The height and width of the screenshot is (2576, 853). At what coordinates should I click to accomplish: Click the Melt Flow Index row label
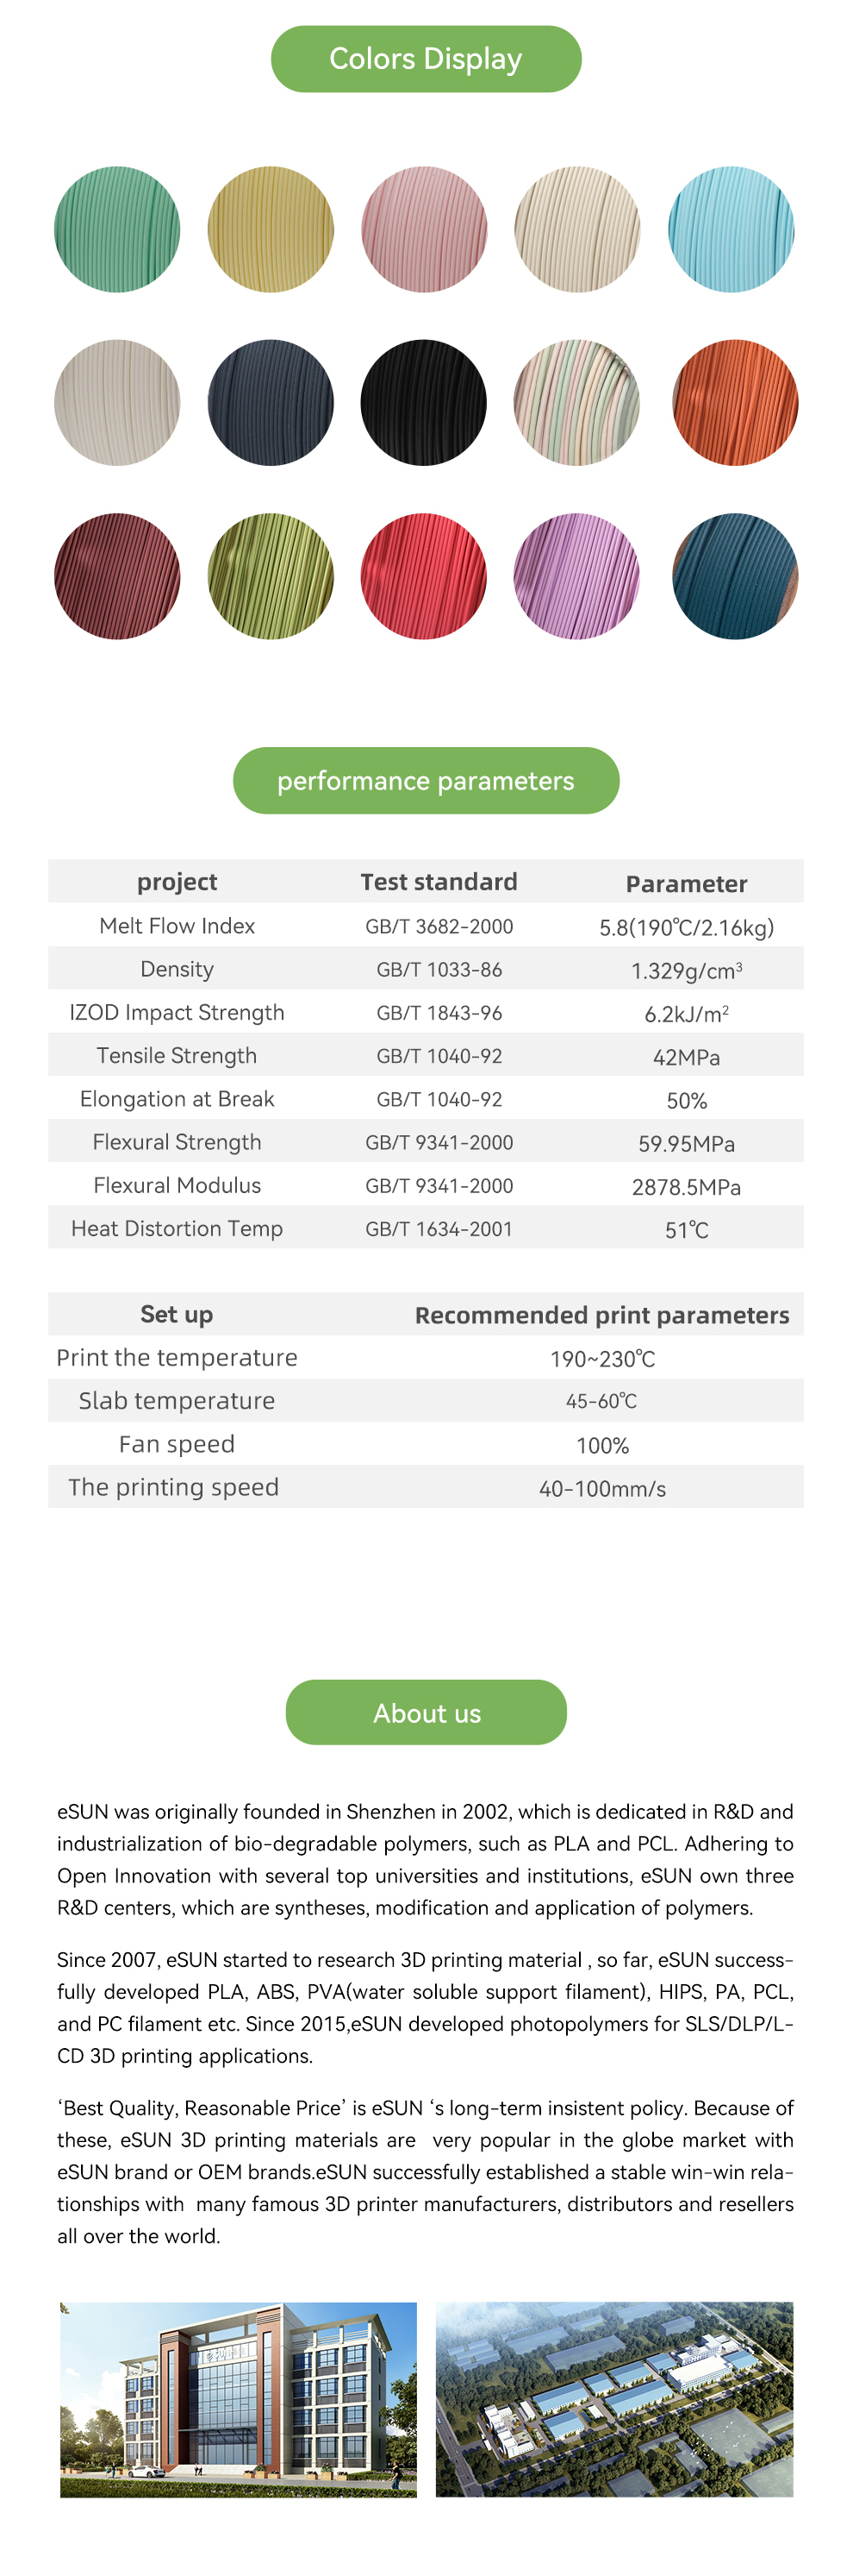click(x=177, y=926)
